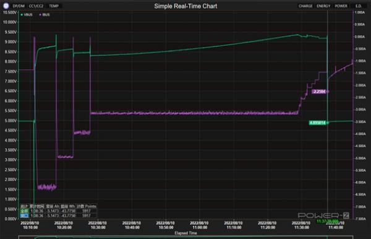This screenshot has height=239, width=371.
Task: Switch to the TEMP tab
Action: pyautogui.click(x=54, y=6)
